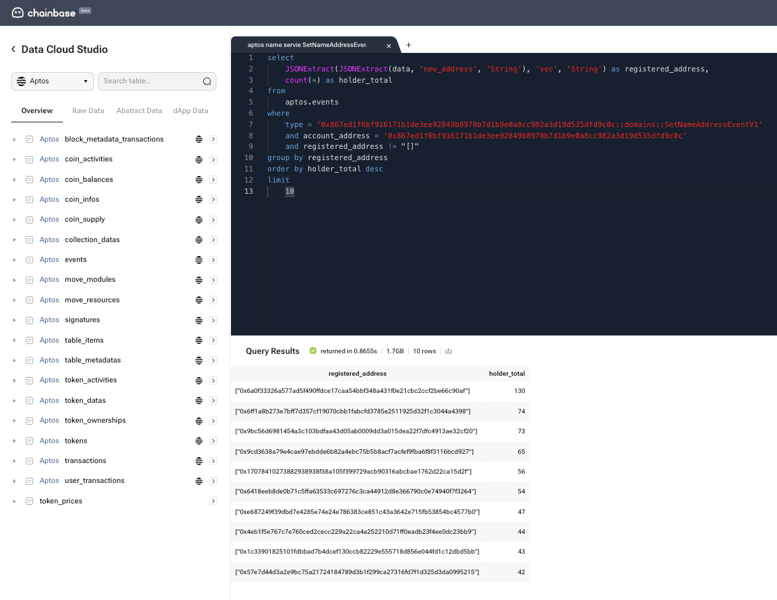Image resolution: width=777 pixels, height=600 pixels.
Task: Click the Aptos chain icon for tokens
Action: [x=199, y=441]
